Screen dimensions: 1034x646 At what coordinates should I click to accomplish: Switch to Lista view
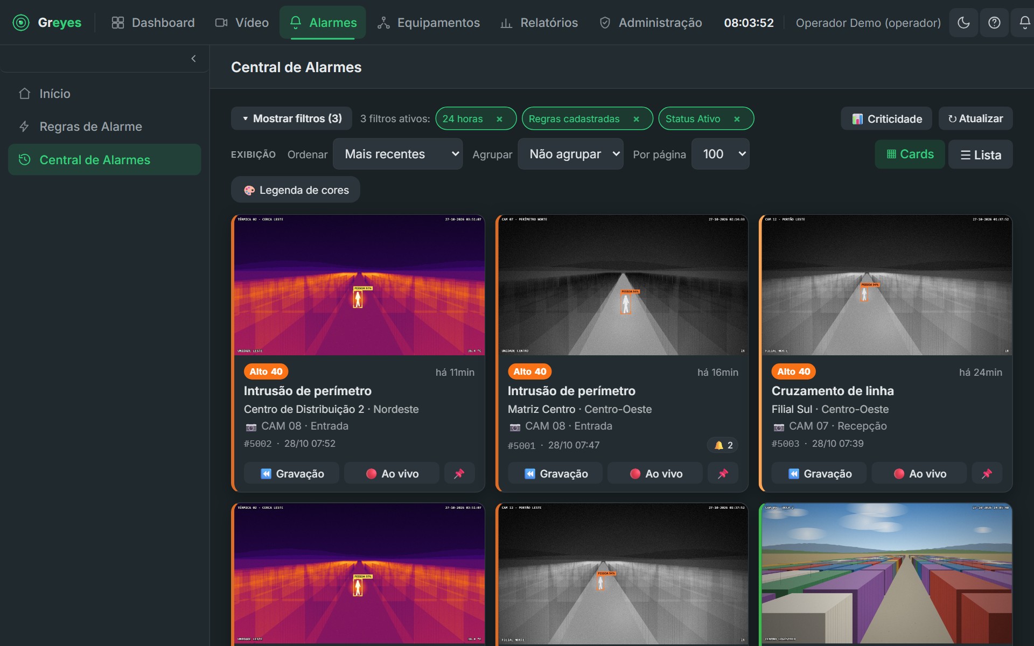[980, 155]
